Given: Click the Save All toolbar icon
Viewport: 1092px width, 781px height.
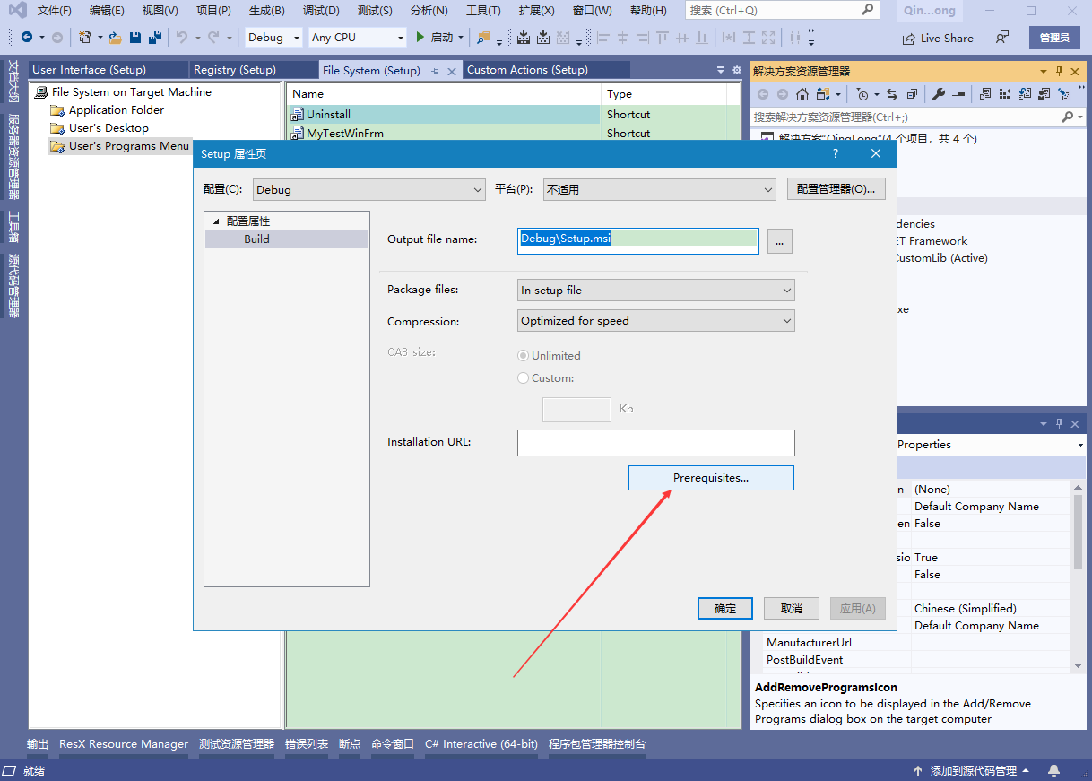Looking at the screenshot, I should 154,38.
